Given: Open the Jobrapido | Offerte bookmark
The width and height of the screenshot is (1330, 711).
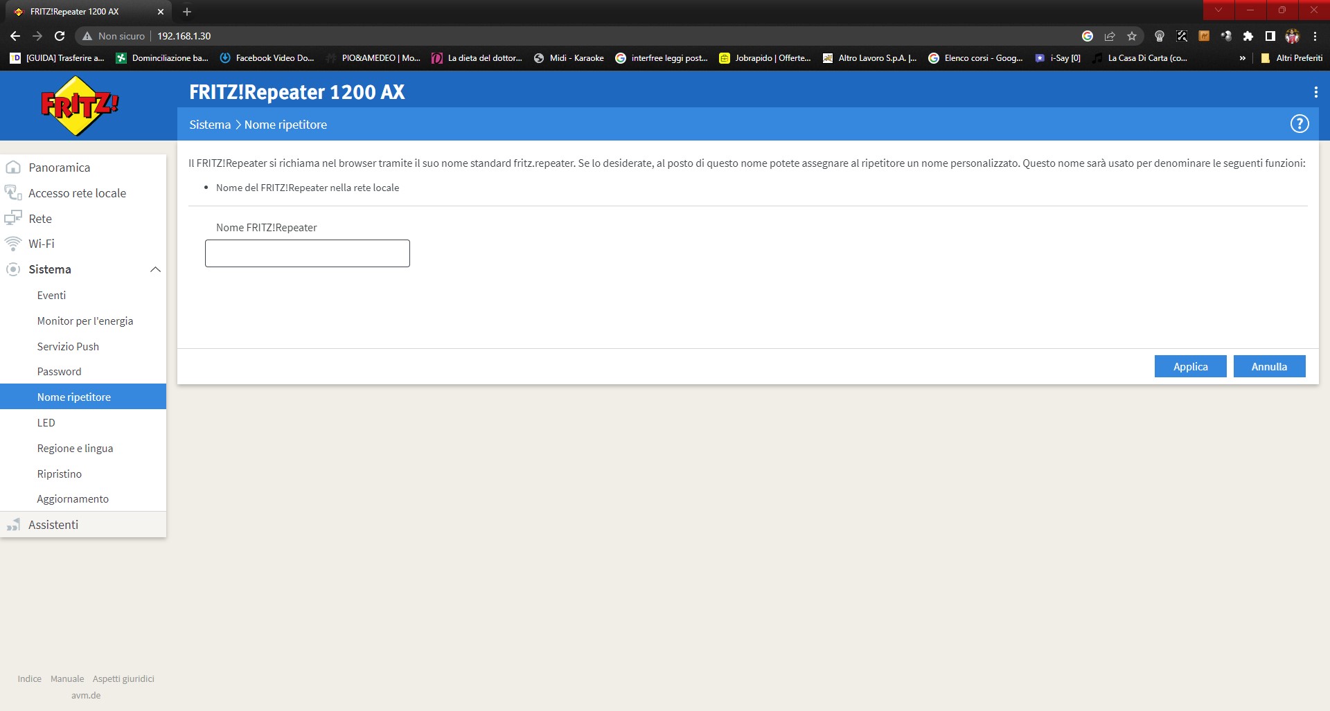Looking at the screenshot, I should (x=765, y=58).
